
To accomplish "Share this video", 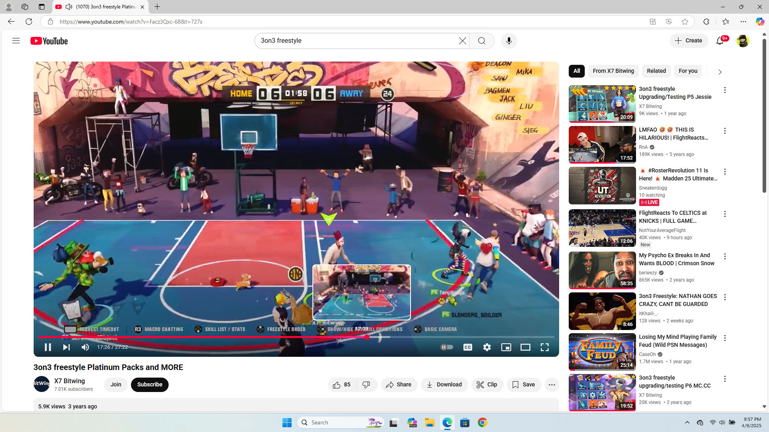I will point(399,385).
